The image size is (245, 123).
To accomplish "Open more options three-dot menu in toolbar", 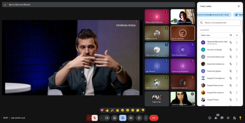I will coord(146,118).
